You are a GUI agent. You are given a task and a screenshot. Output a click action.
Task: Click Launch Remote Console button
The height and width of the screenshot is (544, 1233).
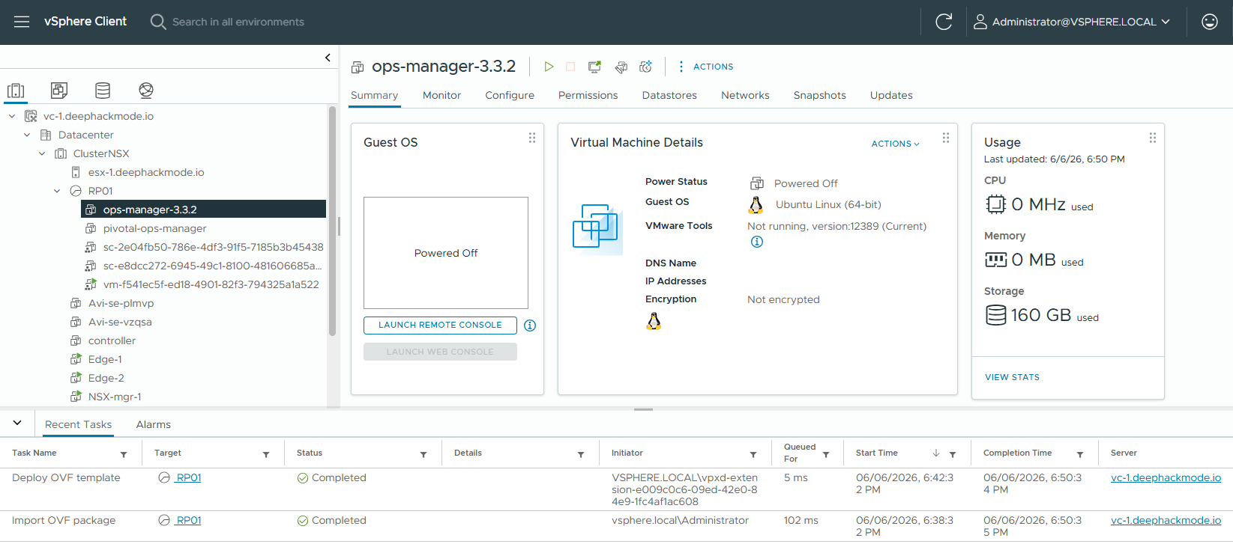coord(440,325)
